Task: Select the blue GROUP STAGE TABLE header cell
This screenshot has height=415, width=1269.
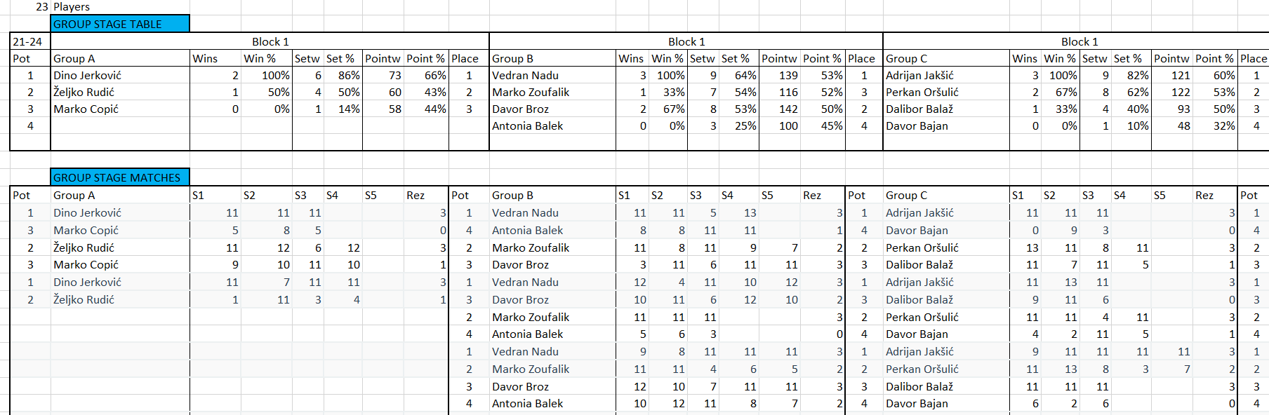Action: [119, 24]
